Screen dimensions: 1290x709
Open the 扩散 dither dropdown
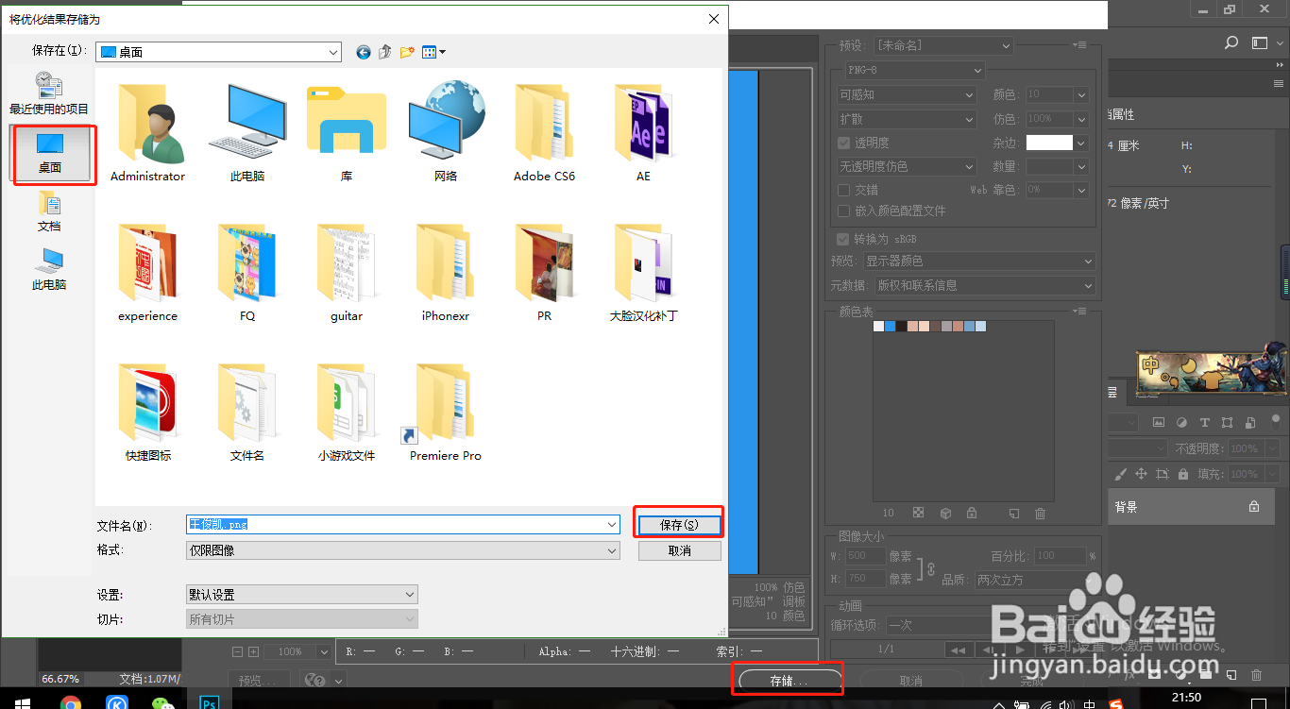907,119
